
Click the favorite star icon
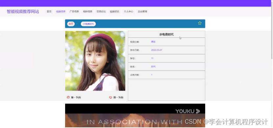pyautogui.click(x=200, y=23)
